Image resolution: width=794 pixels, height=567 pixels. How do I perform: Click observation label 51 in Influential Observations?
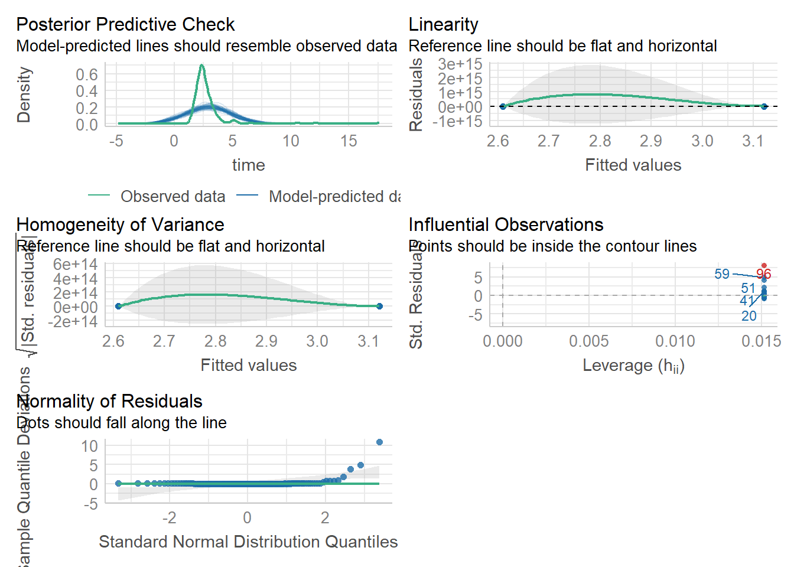(749, 288)
